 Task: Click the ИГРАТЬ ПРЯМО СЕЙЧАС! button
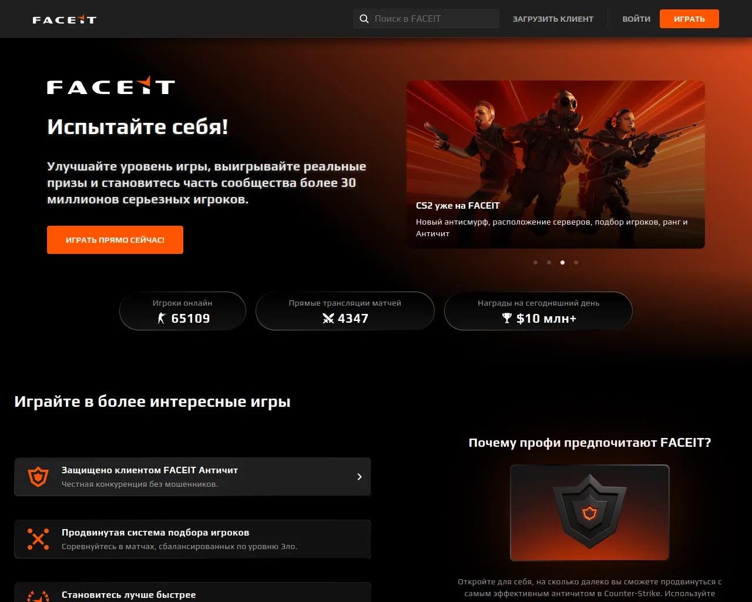click(x=115, y=240)
